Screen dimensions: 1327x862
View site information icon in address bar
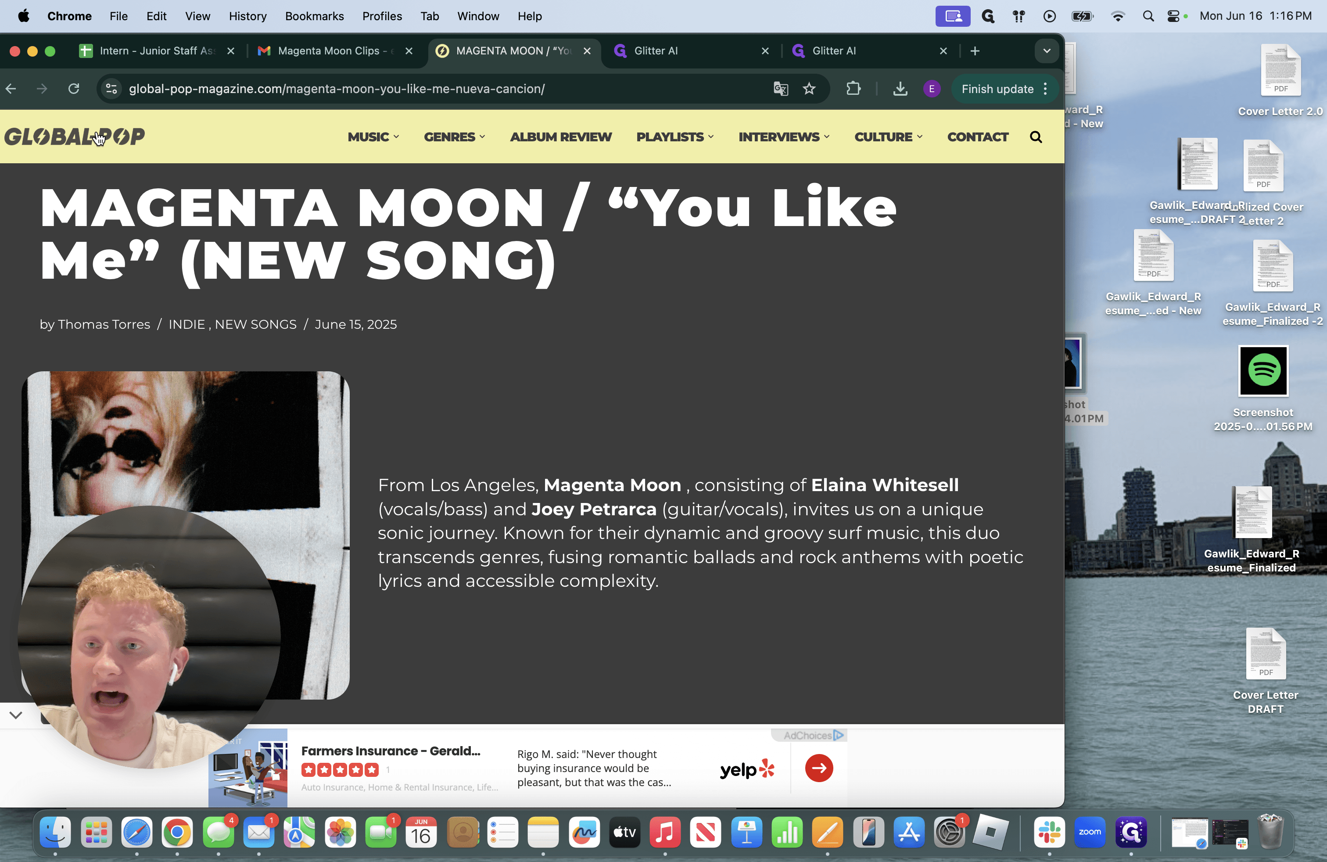coord(111,89)
